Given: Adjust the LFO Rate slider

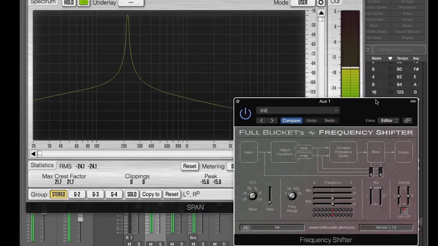Looking at the screenshot, I should point(270,195).
